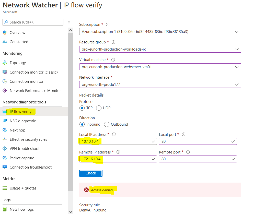Click the Overview globe icon

5,33
